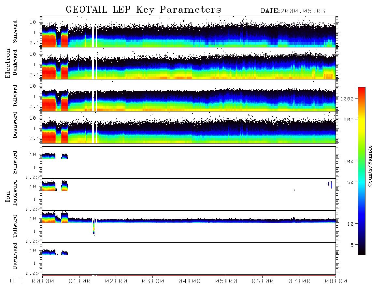Click the Electron Duskward spectrogram panel
Viewport: 372px width, 287px height.
point(189,64)
